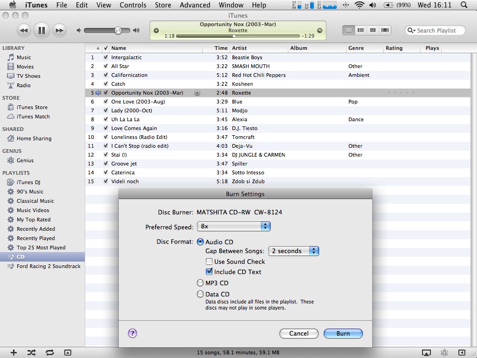Open iTunes Match
The height and width of the screenshot is (358, 477).
pyautogui.click(x=33, y=117)
